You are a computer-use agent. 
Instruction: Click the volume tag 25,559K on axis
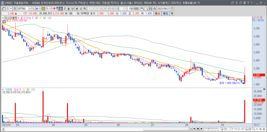[x=259, y=100]
